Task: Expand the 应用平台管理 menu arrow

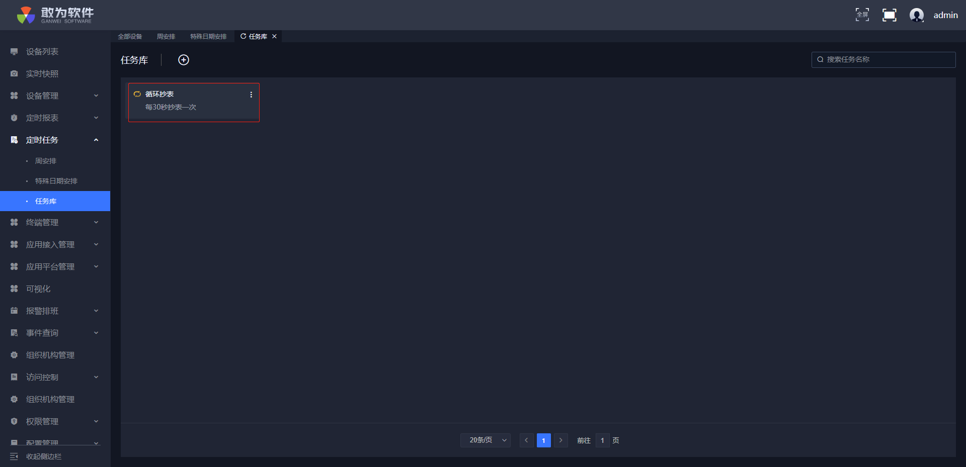Action: coord(96,267)
